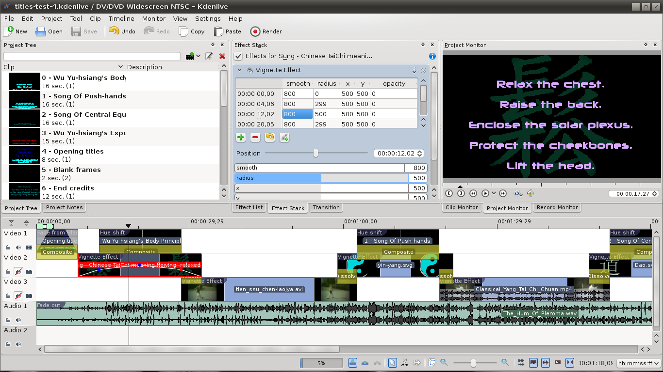Screen dimensions: 663x372
Task: Click the add keyframe green plus button
Action: point(241,138)
